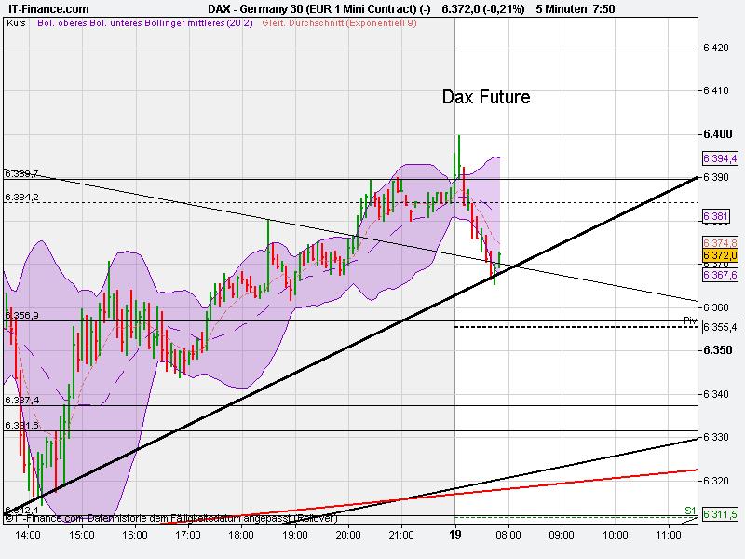Select the green S1 support label
This screenshot has height=559, width=745.
coord(689,509)
